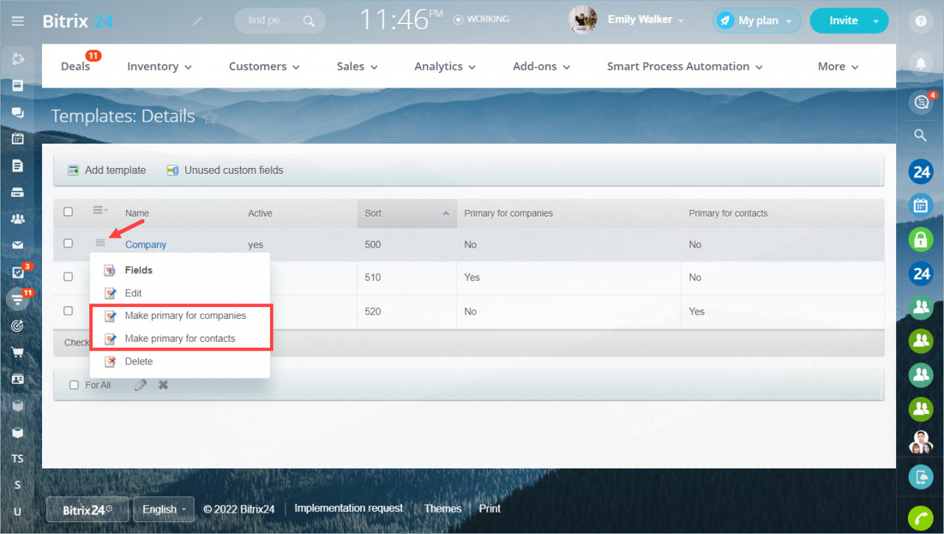The image size is (944, 534).
Task: Open the Company row actions menu icon
Action: point(100,243)
